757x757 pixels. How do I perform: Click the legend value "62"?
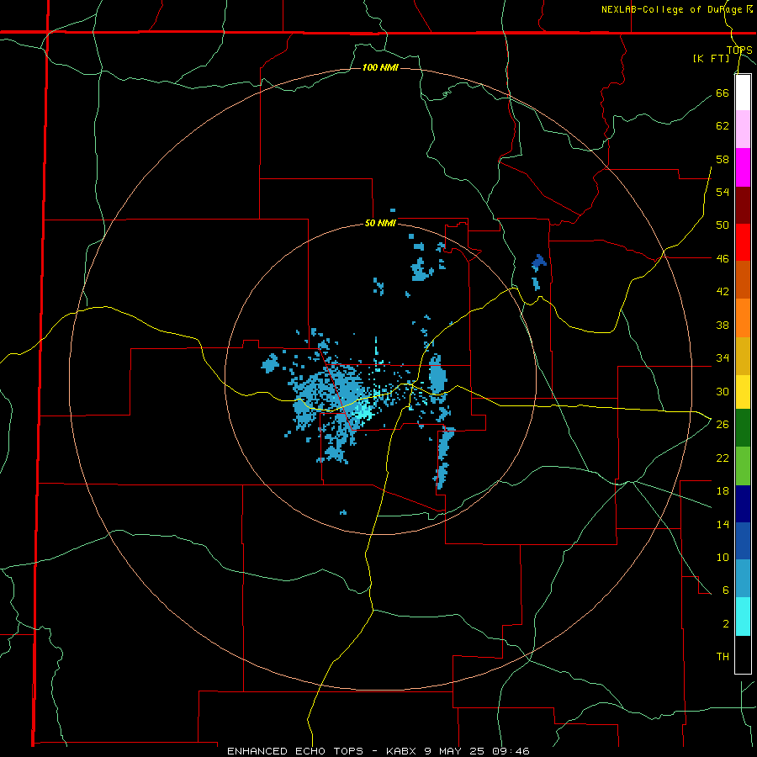pos(723,126)
